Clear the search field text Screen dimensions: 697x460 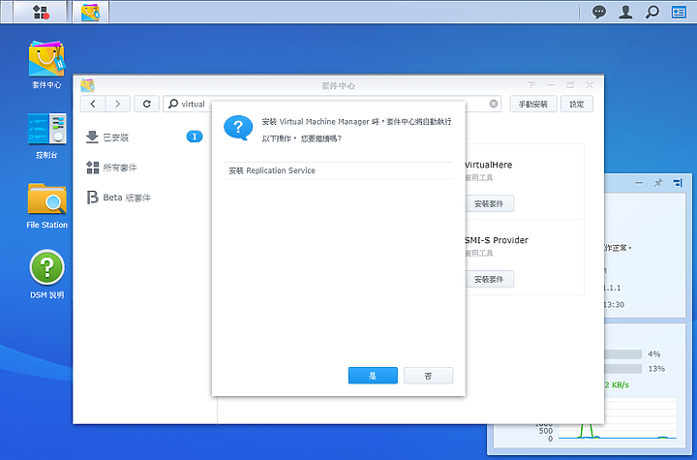494,104
